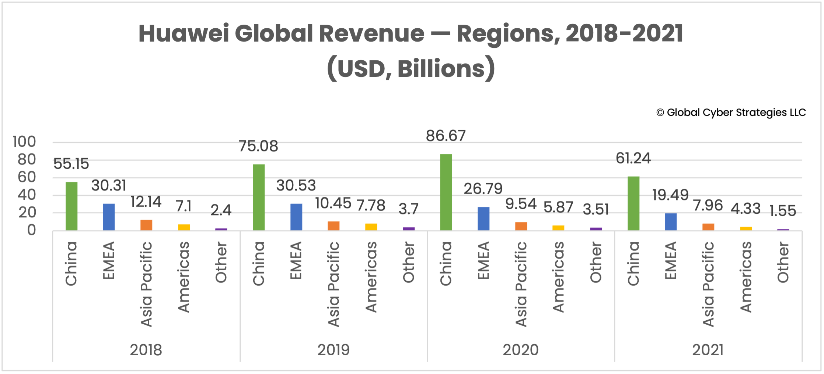
Task: Select the 4.33 data label
Action: pos(746,209)
